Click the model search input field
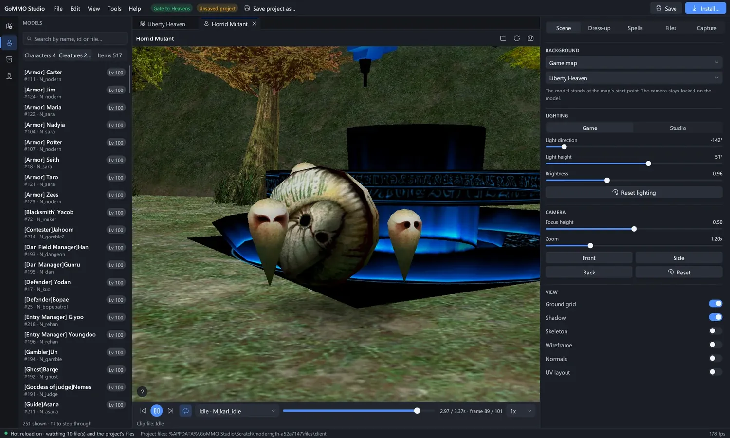Image resolution: width=730 pixels, height=438 pixels. pyautogui.click(x=75, y=39)
